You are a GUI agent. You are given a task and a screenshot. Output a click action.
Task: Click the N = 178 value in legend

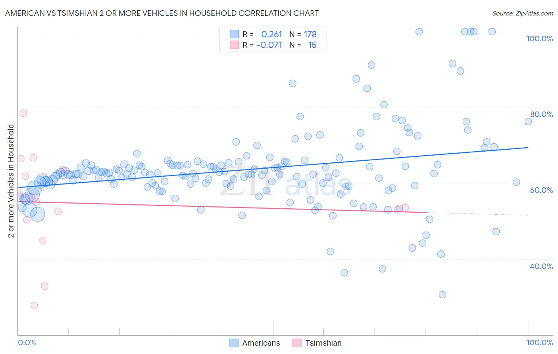point(303,34)
